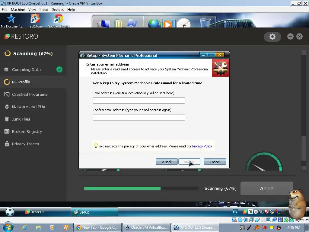The height and width of the screenshot is (232, 309).
Task: Click the VirtualBox optical disk status icon
Action: pyautogui.click(x=240, y=220)
